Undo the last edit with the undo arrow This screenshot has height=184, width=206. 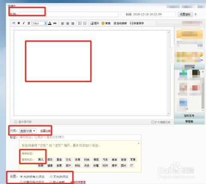coord(14,23)
